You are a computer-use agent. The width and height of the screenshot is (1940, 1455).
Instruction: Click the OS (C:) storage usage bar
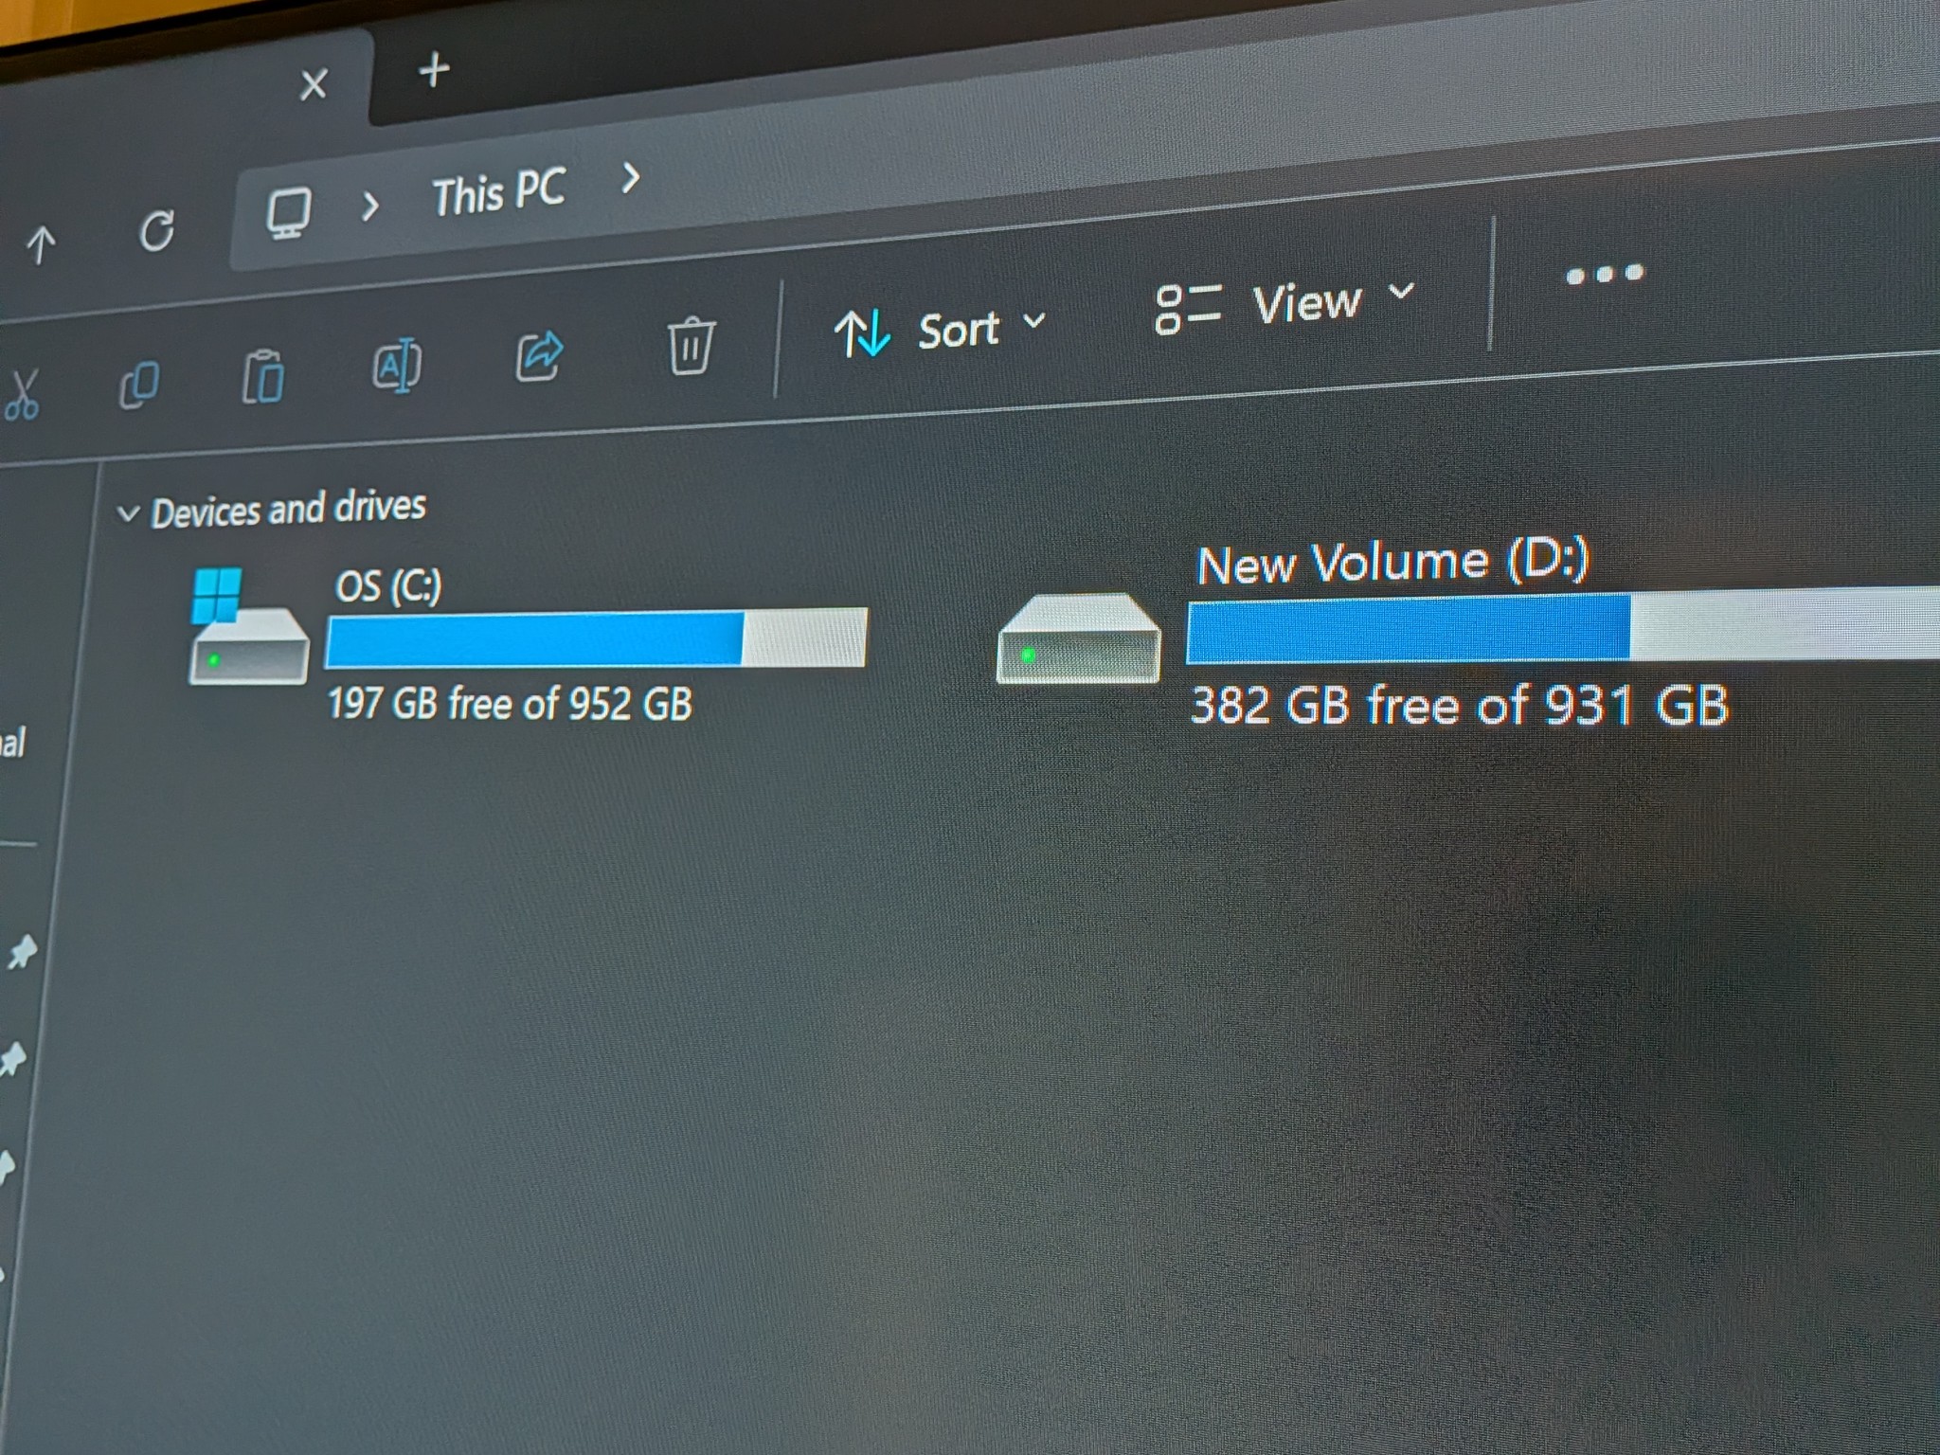pos(596,638)
